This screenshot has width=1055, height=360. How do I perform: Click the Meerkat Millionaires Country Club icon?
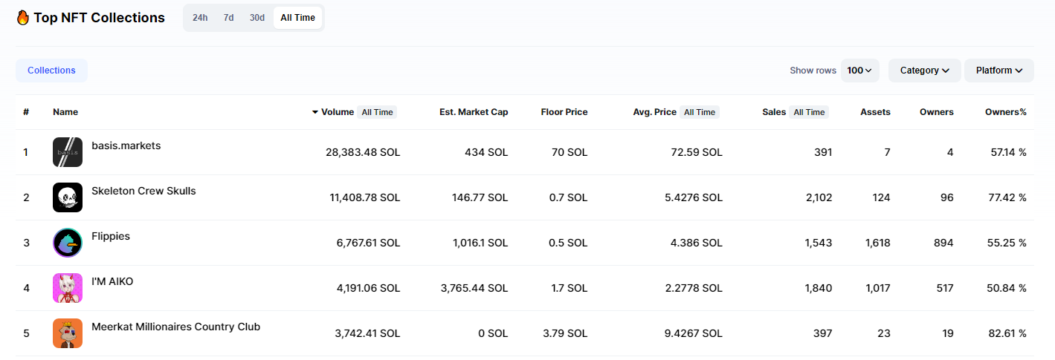pyautogui.click(x=68, y=333)
